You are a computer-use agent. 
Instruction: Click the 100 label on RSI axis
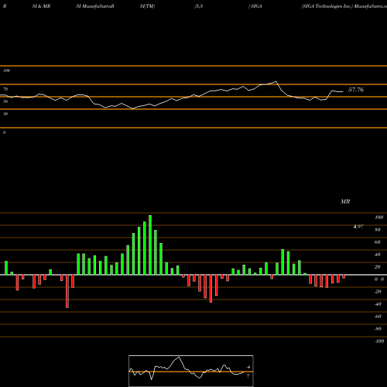6,70
